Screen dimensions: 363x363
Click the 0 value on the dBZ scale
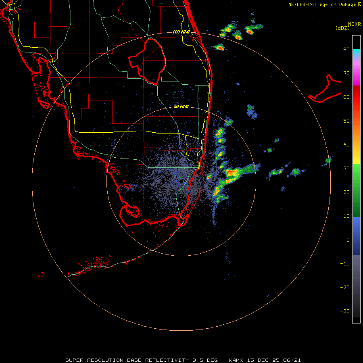coord(348,240)
